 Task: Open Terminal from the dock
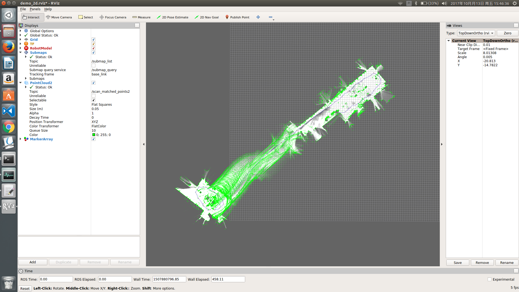coord(9,159)
